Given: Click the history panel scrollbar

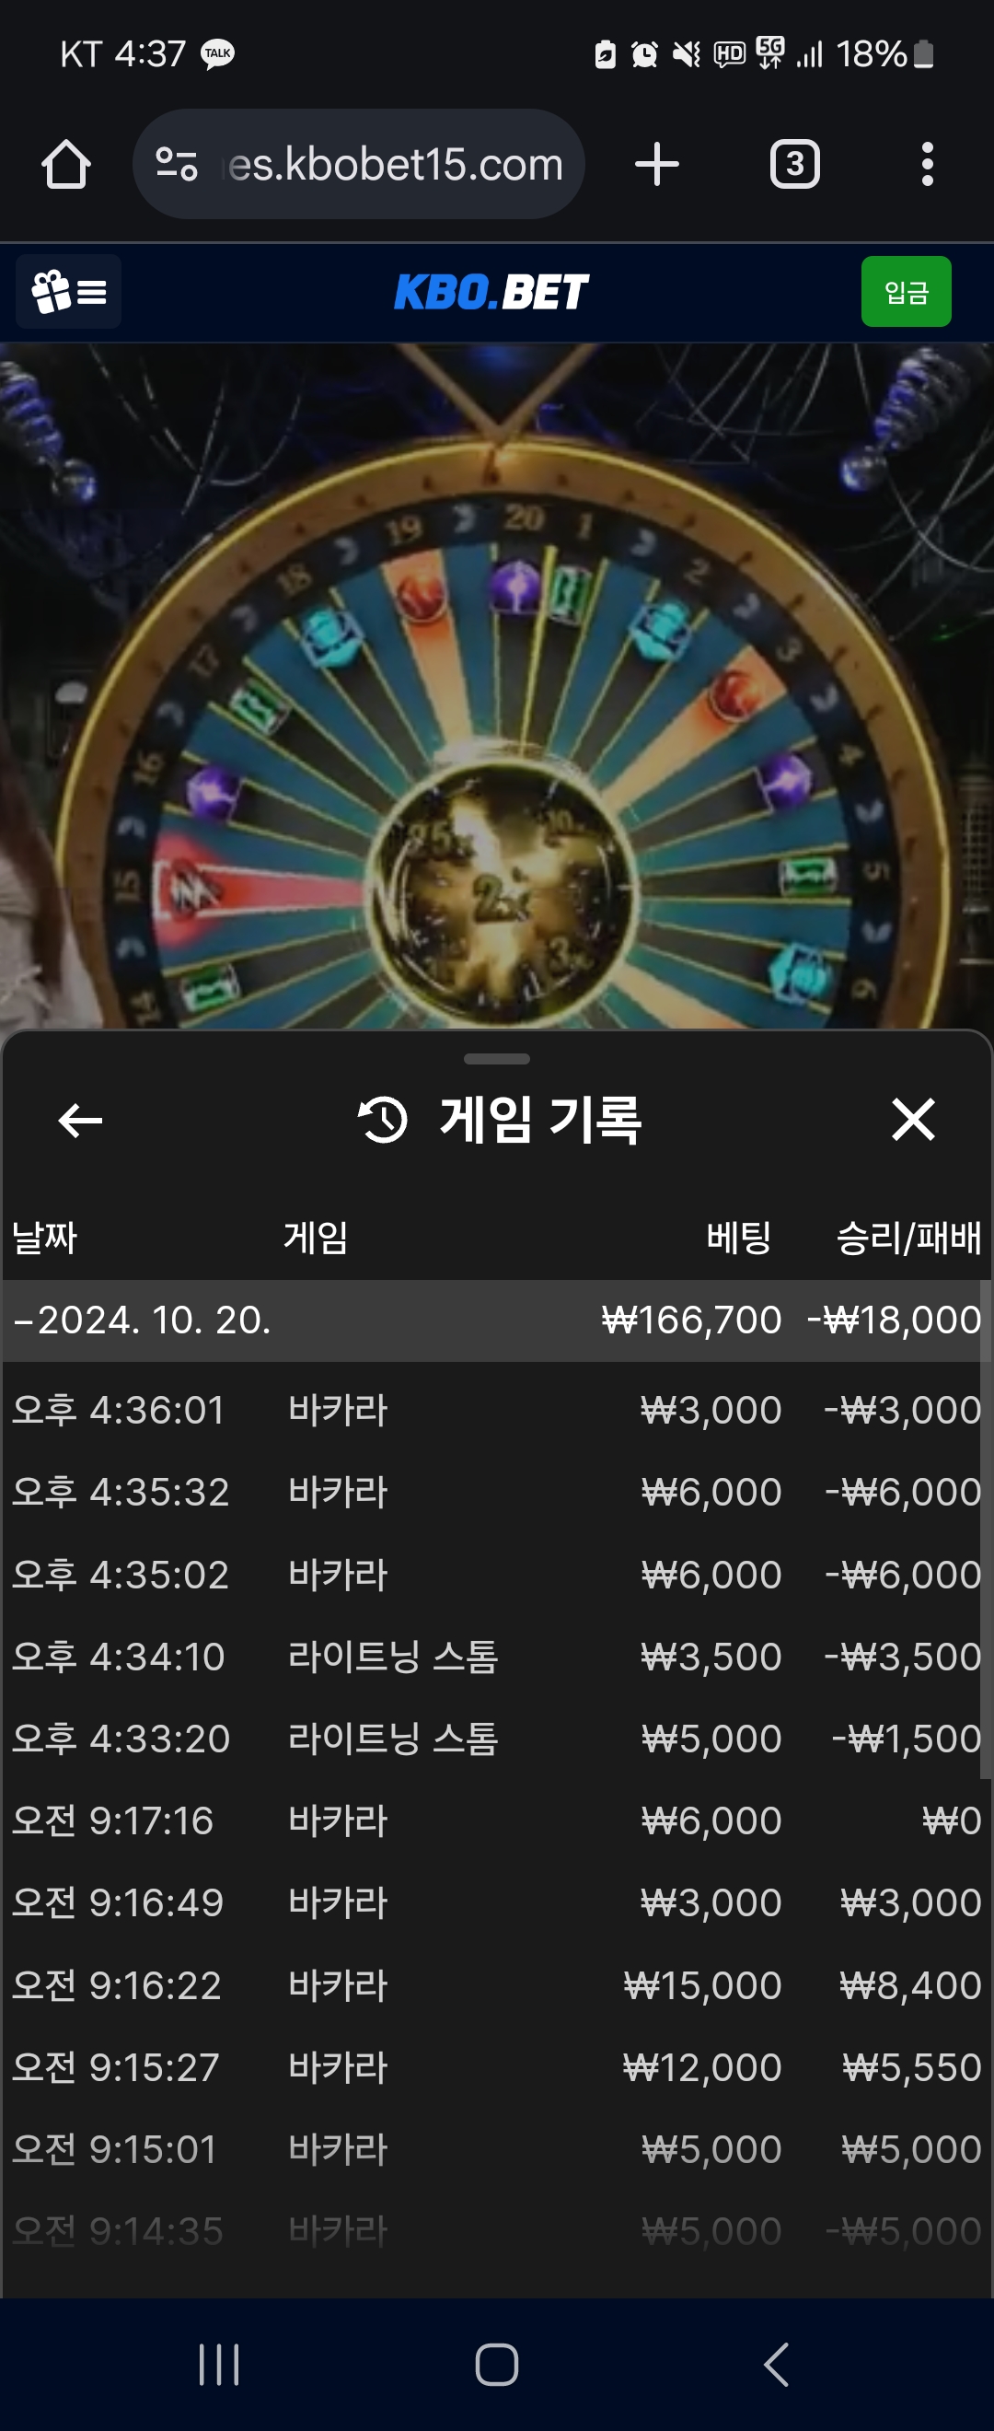Looking at the screenshot, I should click(x=986, y=1529).
